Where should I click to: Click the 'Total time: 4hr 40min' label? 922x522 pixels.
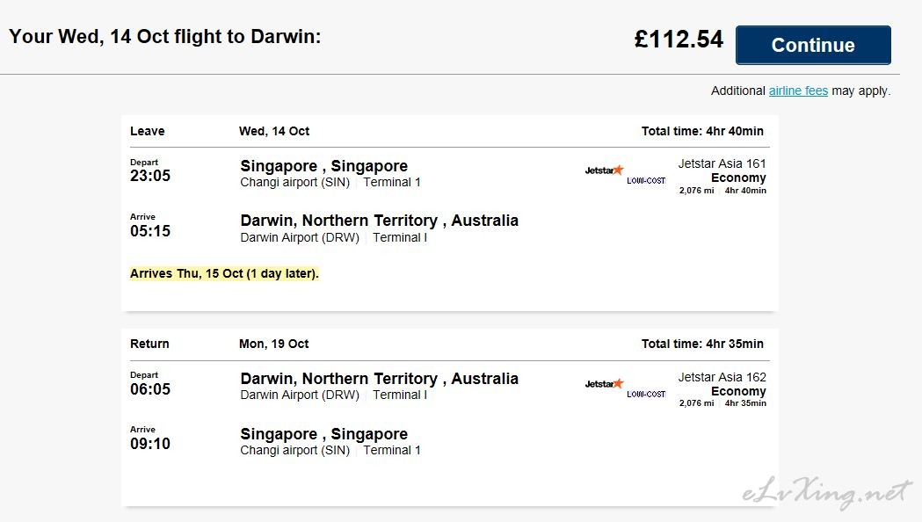tap(702, 131)
